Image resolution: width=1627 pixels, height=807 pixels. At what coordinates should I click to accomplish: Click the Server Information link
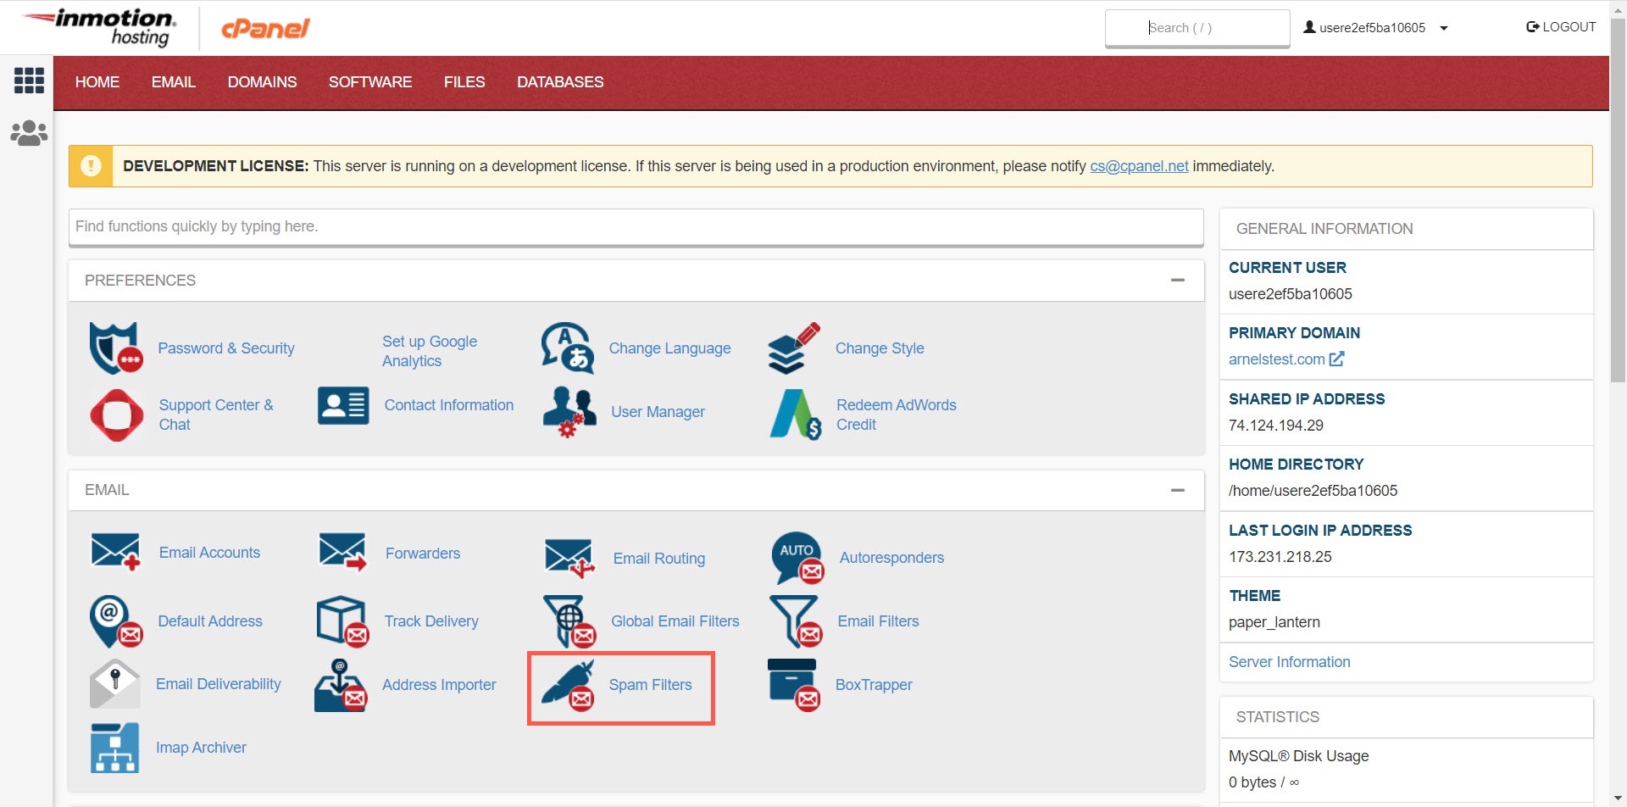click(1289, 662)
